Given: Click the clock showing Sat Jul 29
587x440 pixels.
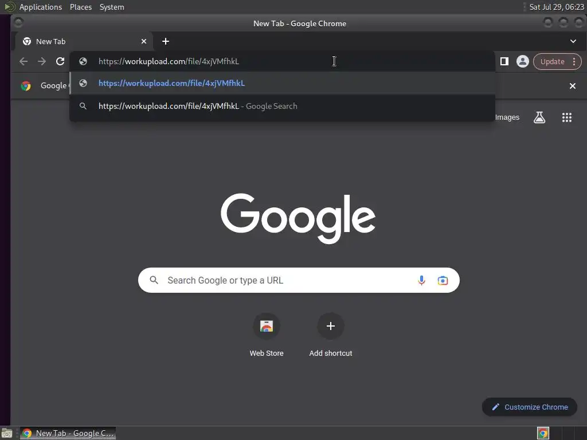Looking at the screenshot, I should [x=557, y=7].
